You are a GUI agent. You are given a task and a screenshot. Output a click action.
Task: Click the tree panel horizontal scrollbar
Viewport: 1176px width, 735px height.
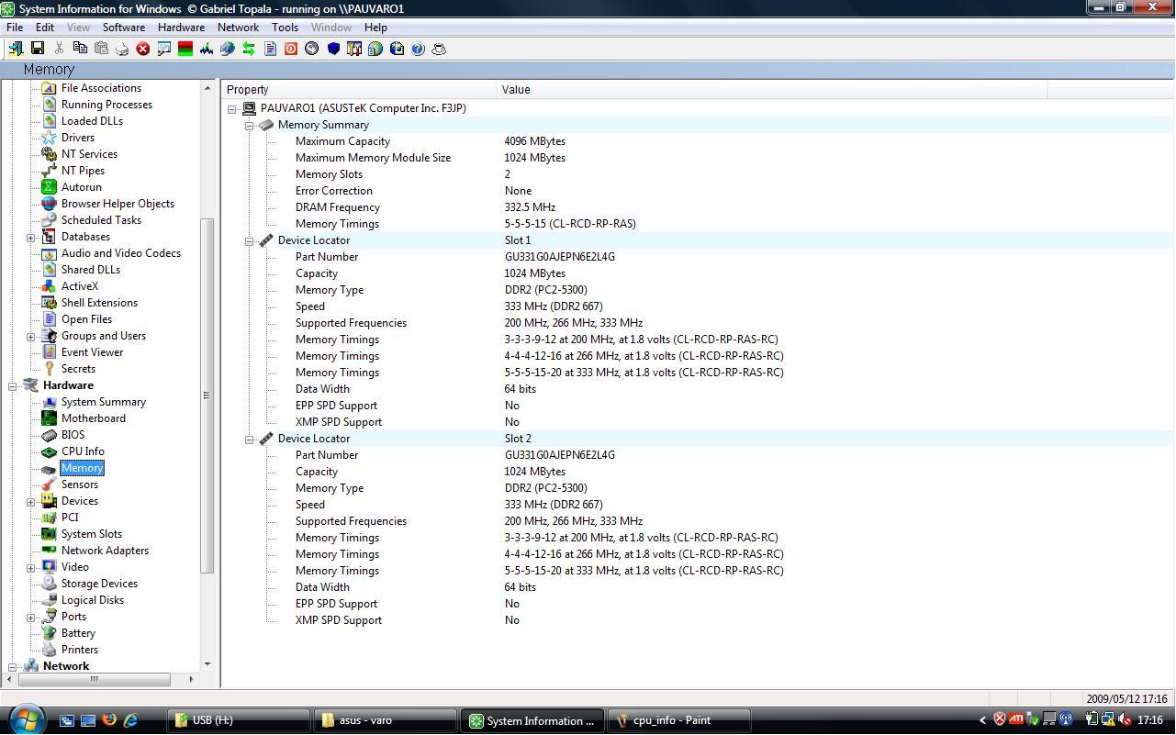coord(94,679)
